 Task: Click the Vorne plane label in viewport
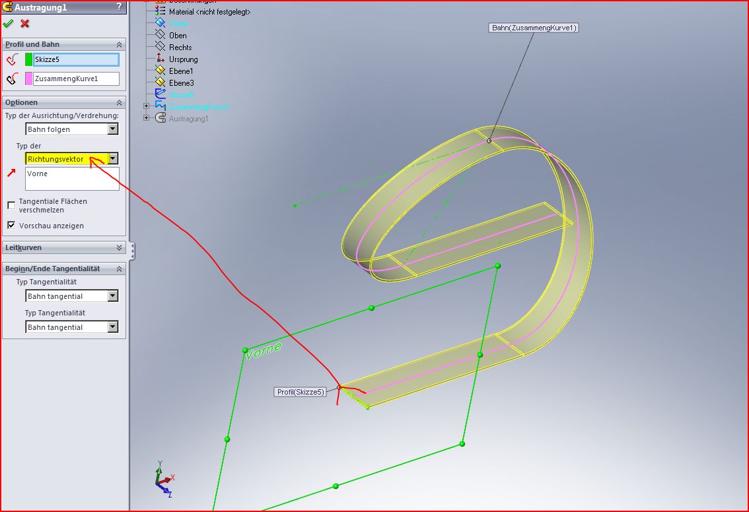coord(263,352)
